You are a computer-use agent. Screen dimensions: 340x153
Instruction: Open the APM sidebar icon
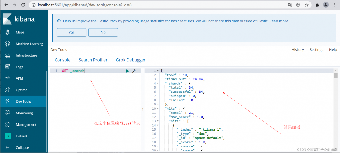(x=7, y=78)
